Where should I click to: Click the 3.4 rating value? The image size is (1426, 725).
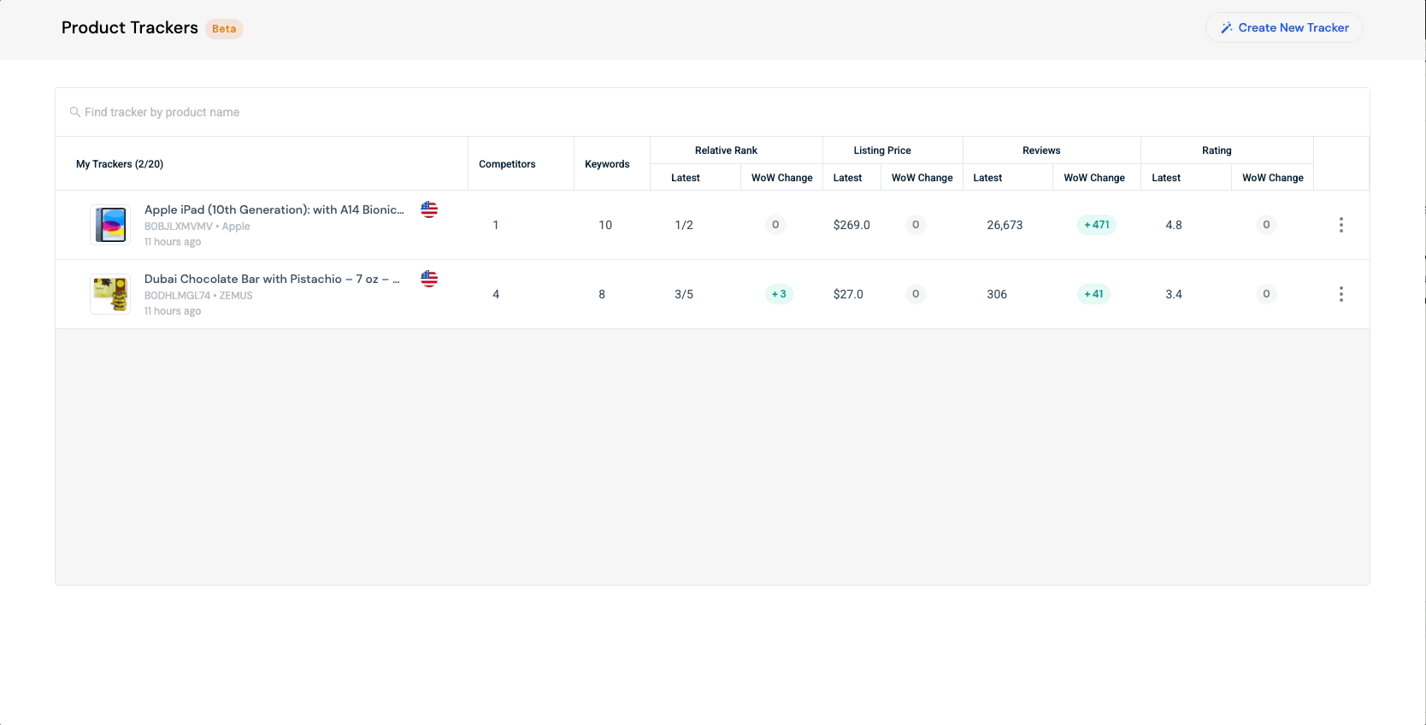1174,294
